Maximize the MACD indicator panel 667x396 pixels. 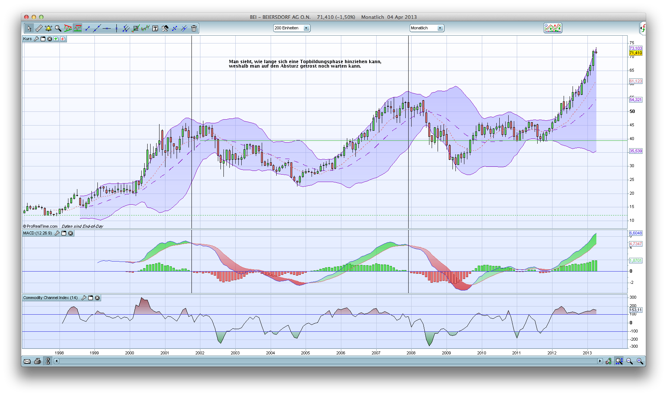pyautogui.click(x=64, y=233)
